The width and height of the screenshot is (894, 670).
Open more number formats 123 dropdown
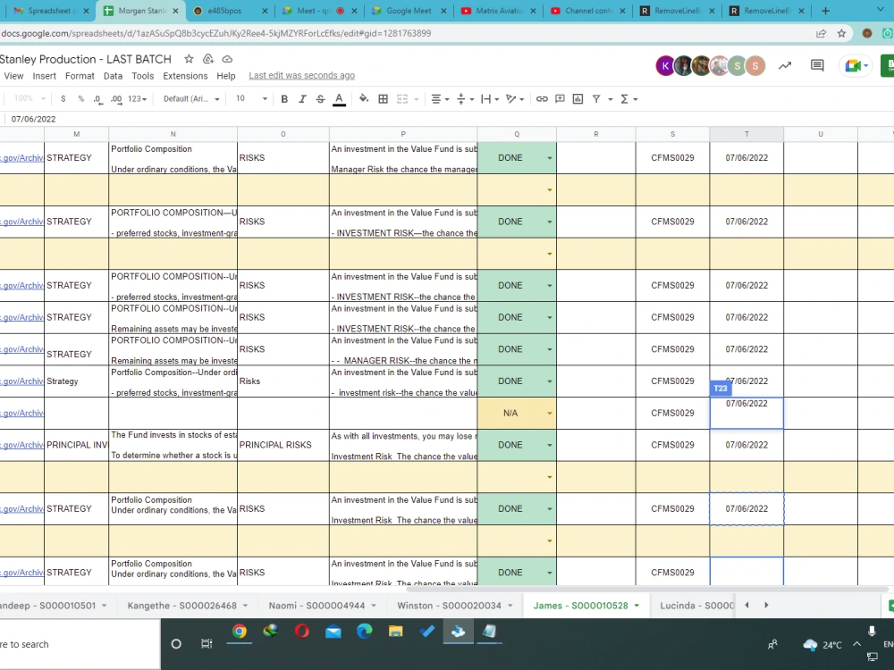[137, 99]
